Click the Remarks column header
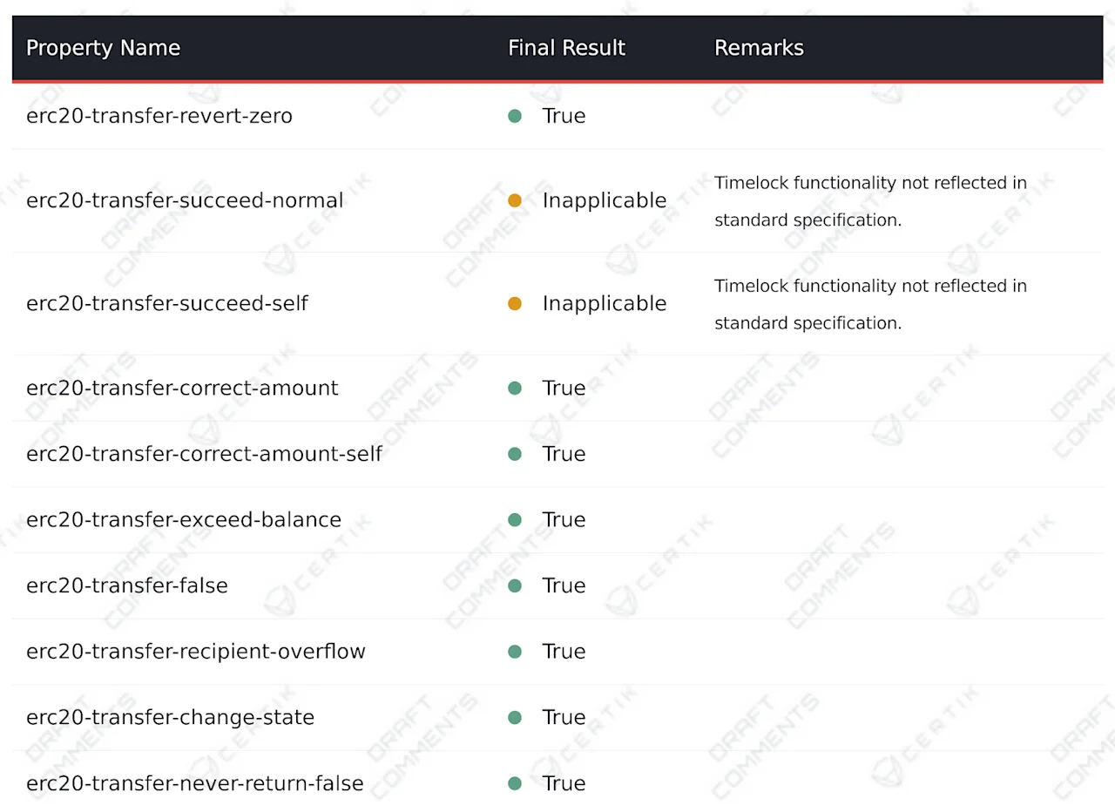Viewport: 1115px width, 812px height. click(x=759, y=48)
